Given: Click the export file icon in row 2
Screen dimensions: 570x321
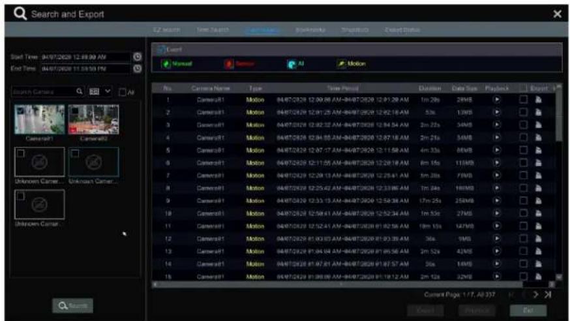Looking at the screenshot, I should pos(539,112).
